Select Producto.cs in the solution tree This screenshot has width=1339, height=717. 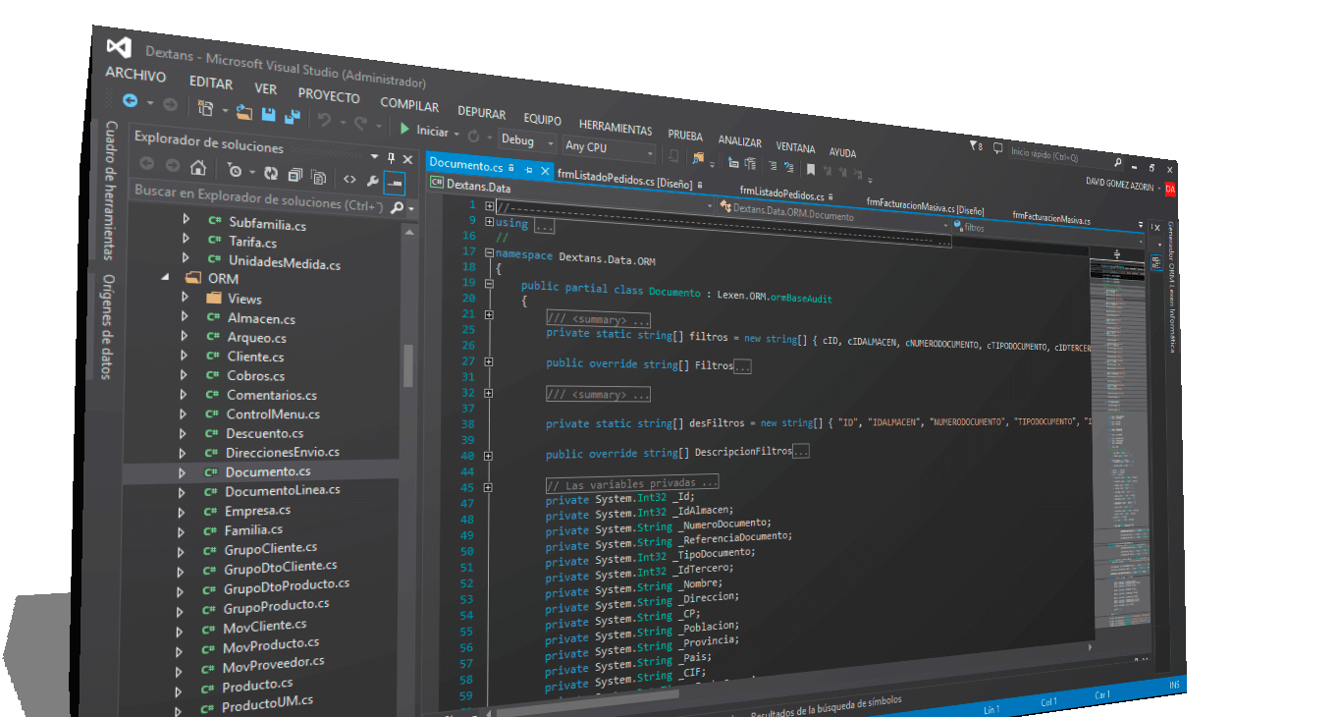coord(257,685)
